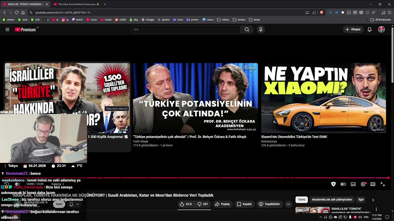Switch to theater mode in the player
Viewport: 394px width, 221px height.
373,184
